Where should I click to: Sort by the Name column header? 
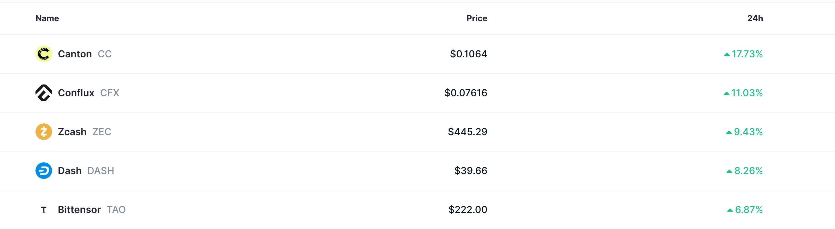tap(47, 18)
